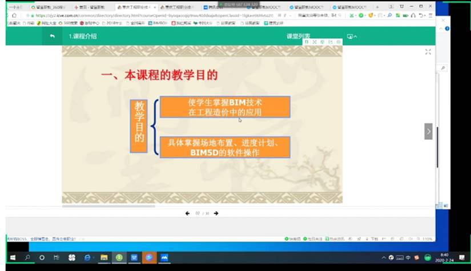Click the blue mountain taskbar app
Image resolution: width=471 pixels, height=271 pixels.
pos(164,257)
